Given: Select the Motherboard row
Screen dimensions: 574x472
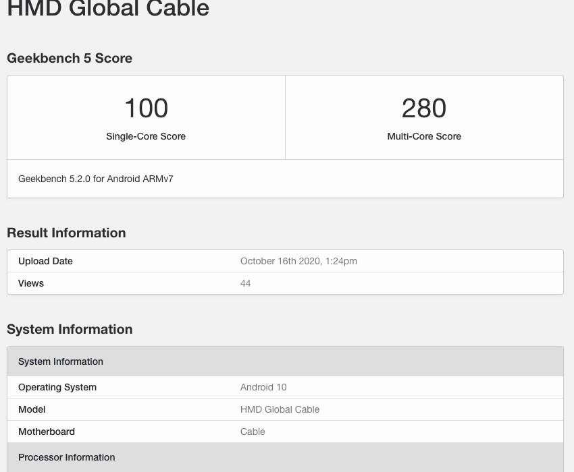Looking at the screenshot, I should tap(47, 432).
